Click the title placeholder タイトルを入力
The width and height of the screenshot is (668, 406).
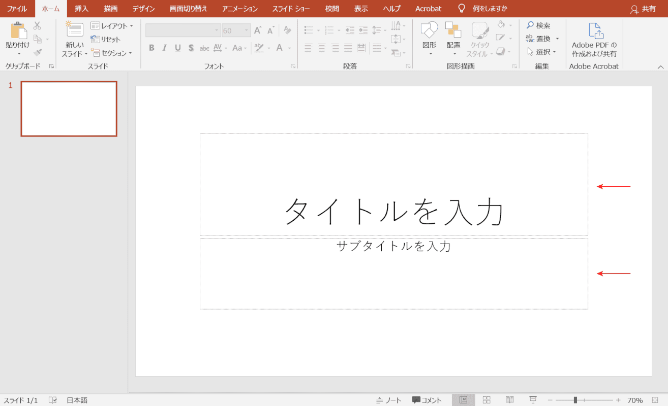click(394, 184)
